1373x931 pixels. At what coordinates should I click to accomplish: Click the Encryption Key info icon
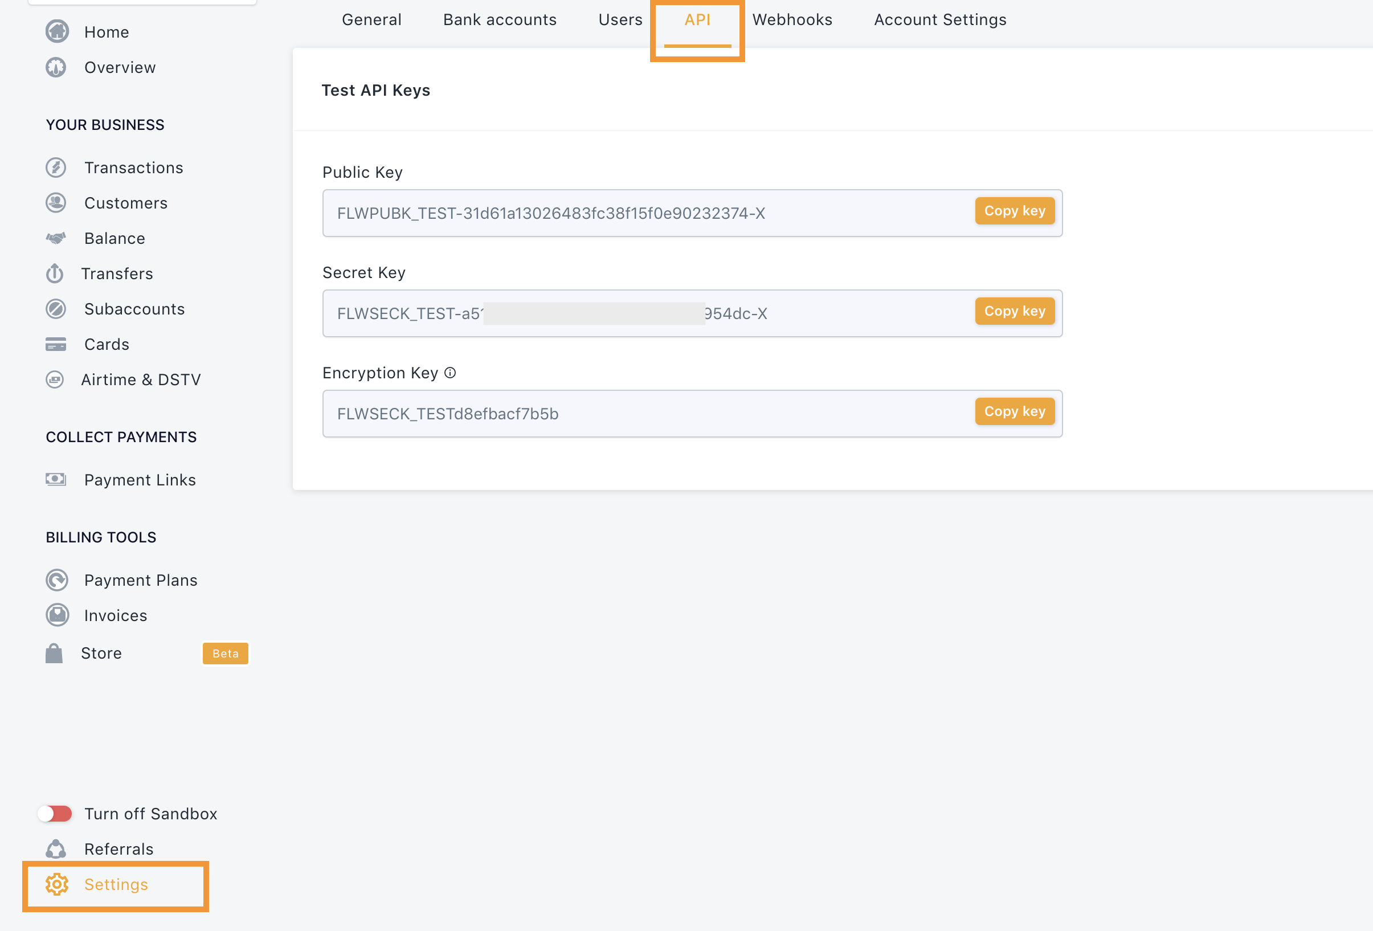click(x=450, y=373)
